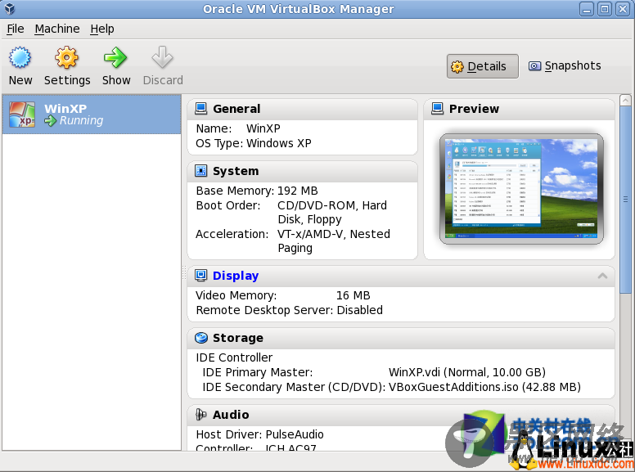Screen dimensions: 635x472
Task: Click the 'OS Type: Windows XP' text
Action: (x=254, y=143)
